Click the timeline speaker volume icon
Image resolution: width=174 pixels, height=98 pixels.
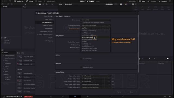click(168, 59)
